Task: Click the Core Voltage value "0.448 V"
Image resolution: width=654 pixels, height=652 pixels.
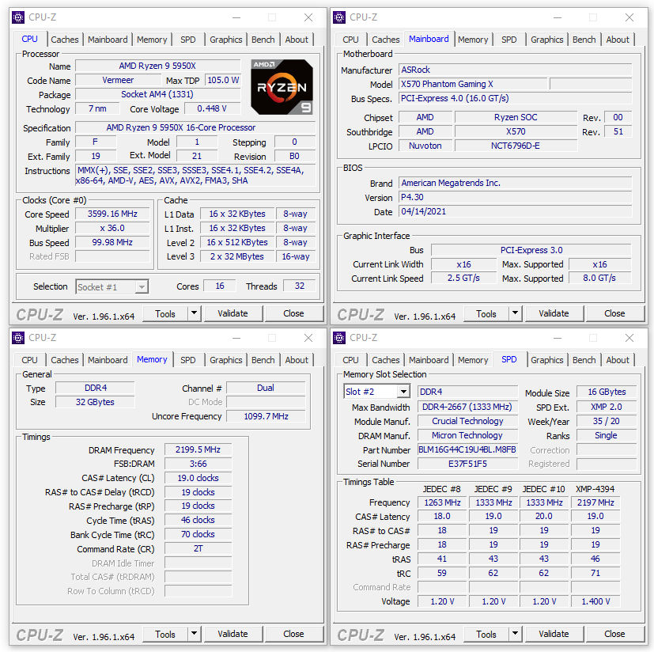Action: (212, 108)
